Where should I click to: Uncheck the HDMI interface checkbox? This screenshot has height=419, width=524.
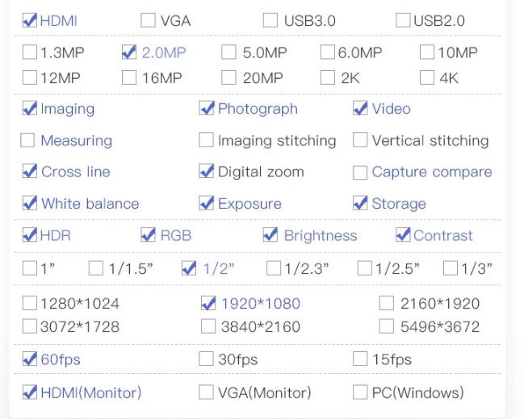pyautogui.click(x=29, y=20)
